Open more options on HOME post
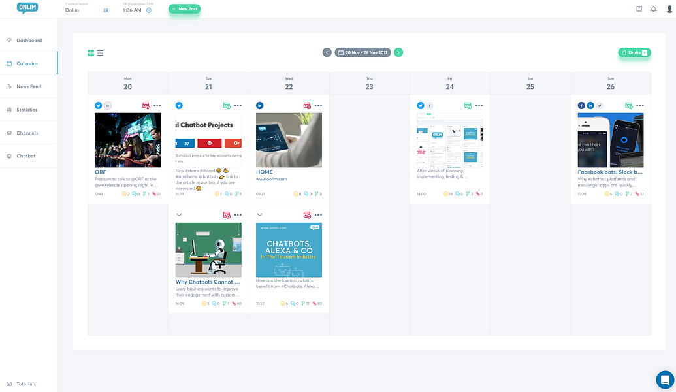676x392 pixels. [318, 106]
